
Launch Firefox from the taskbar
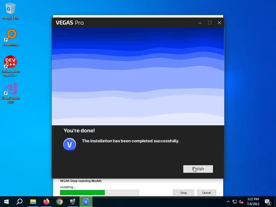(x=46, y=202)
